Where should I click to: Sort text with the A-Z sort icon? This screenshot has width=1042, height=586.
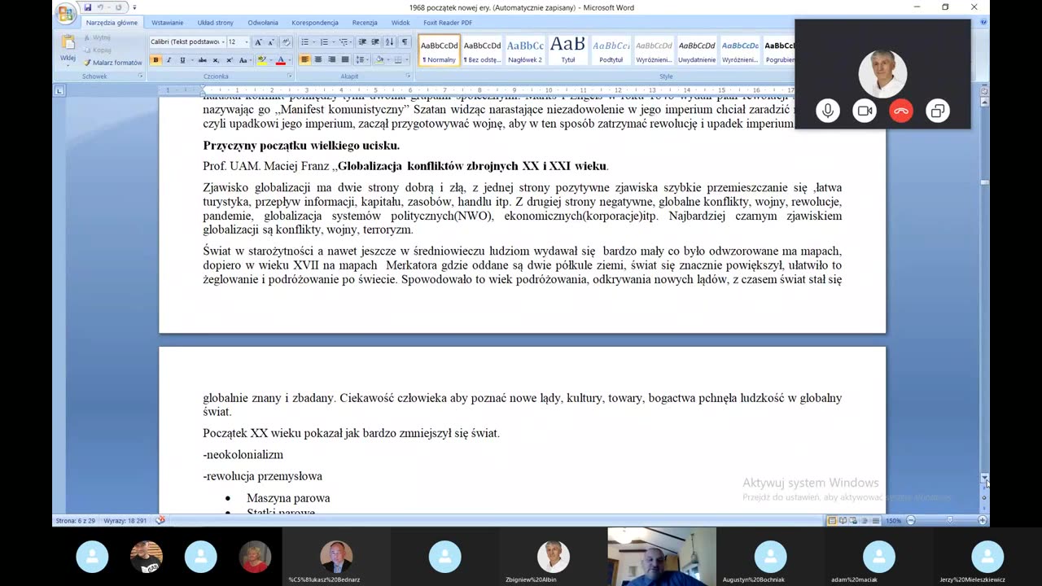pos(389,42)
